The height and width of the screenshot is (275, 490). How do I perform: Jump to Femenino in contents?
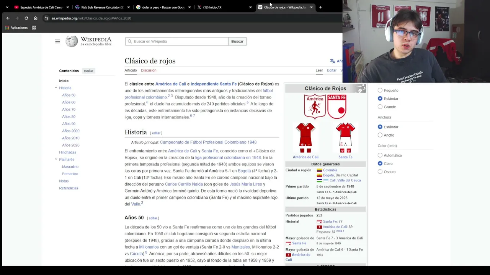click(70, 174)
